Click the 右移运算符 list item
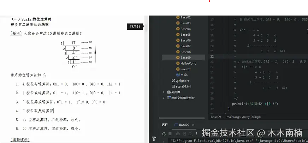 [48, 129]
